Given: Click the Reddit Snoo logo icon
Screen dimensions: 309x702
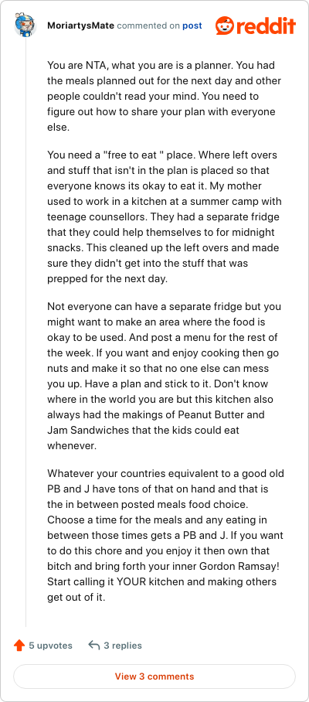Looking at the screenshot, I should point(226,26).
